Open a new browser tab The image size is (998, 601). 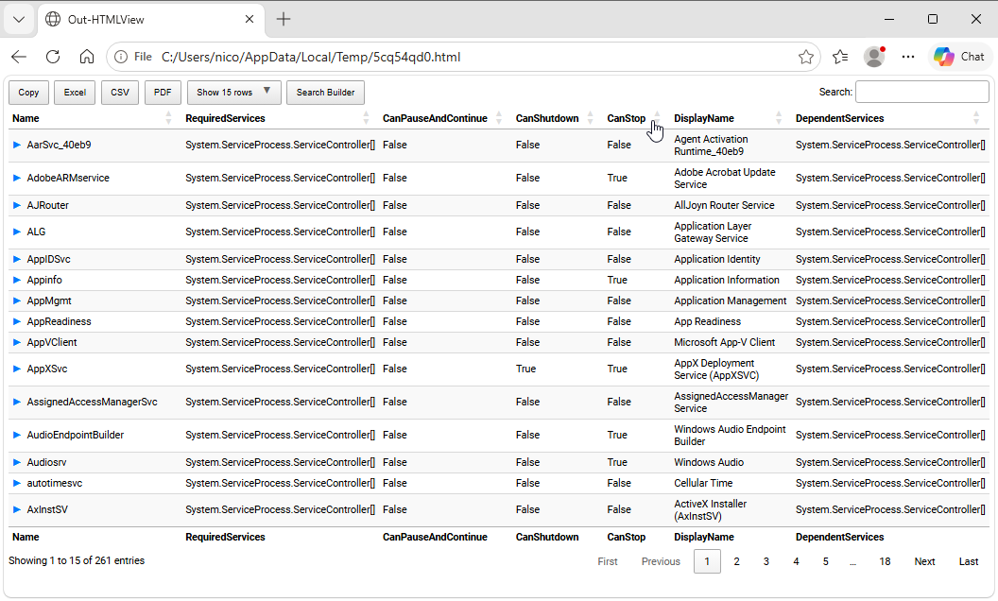(x=284, y=19)
